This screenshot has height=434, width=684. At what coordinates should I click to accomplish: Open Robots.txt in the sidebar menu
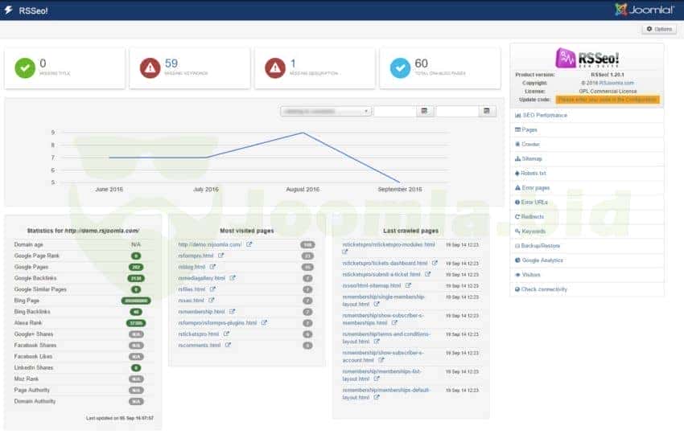pos(534,174)
